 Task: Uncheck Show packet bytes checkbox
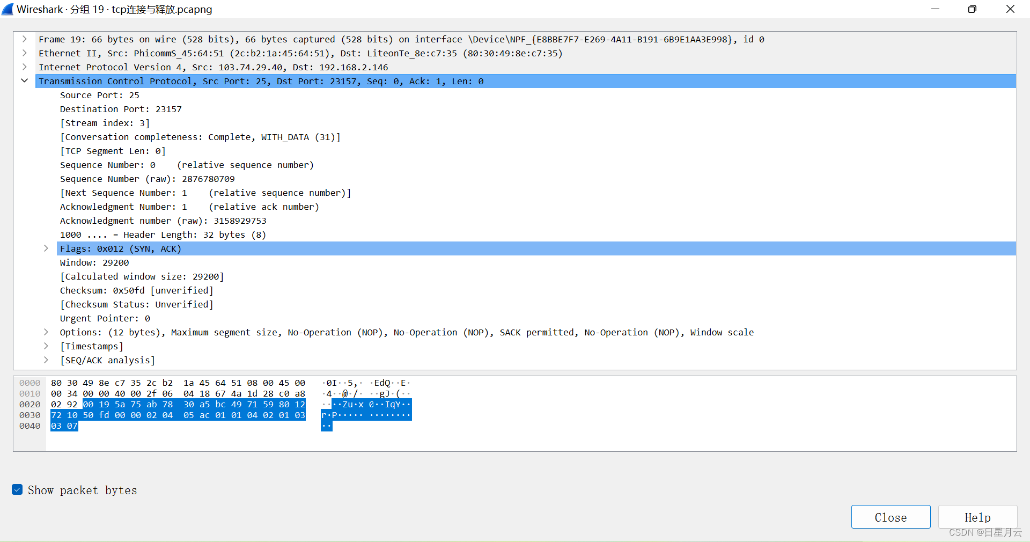tap(17, 489)
